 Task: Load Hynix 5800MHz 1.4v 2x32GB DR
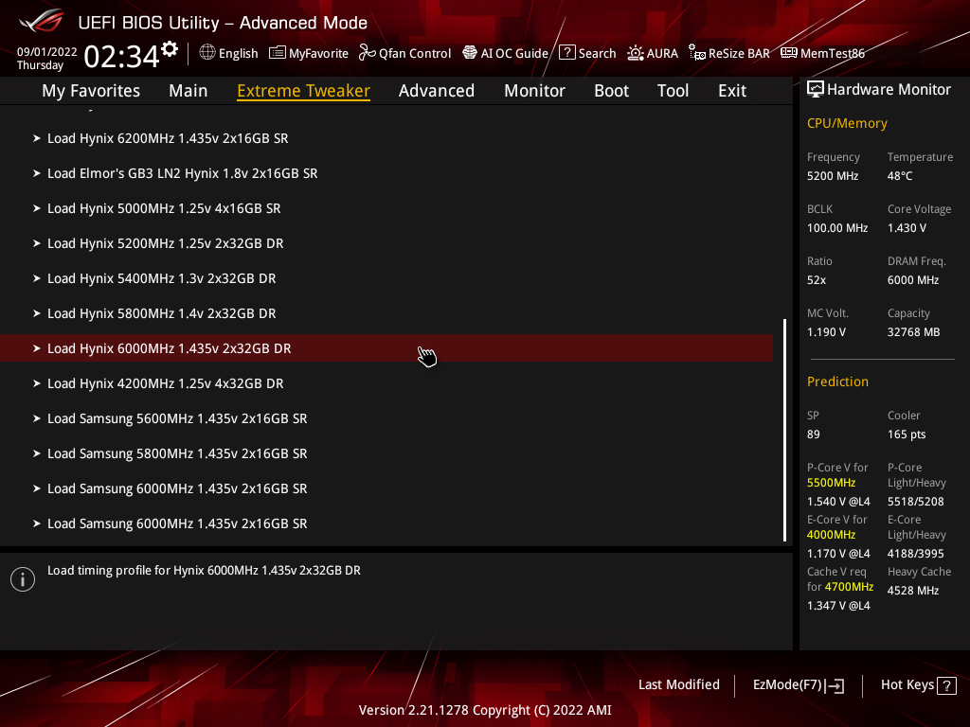pos(386,313)
